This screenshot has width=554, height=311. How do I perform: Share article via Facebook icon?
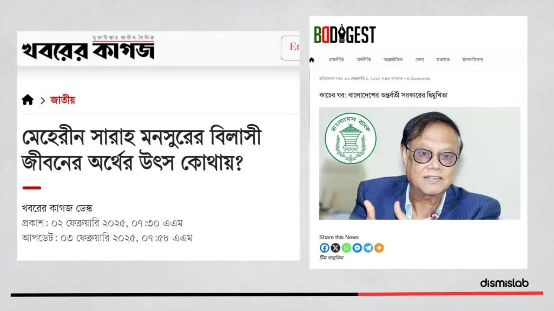325,248
